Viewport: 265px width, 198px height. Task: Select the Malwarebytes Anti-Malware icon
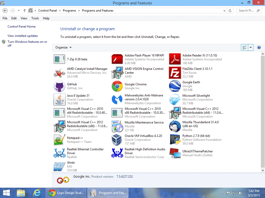click(x=117, y=99)
